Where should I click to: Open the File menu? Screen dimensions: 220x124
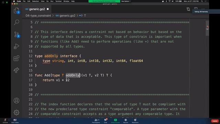coord(24,1)
